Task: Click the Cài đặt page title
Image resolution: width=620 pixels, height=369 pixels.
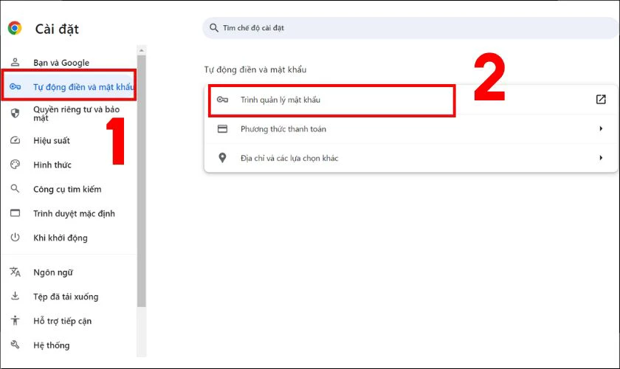Action: (57, 29)
